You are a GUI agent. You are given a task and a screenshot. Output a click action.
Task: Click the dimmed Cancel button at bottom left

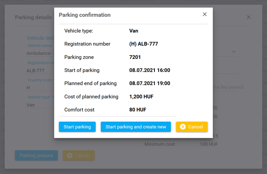coord(78,155)
